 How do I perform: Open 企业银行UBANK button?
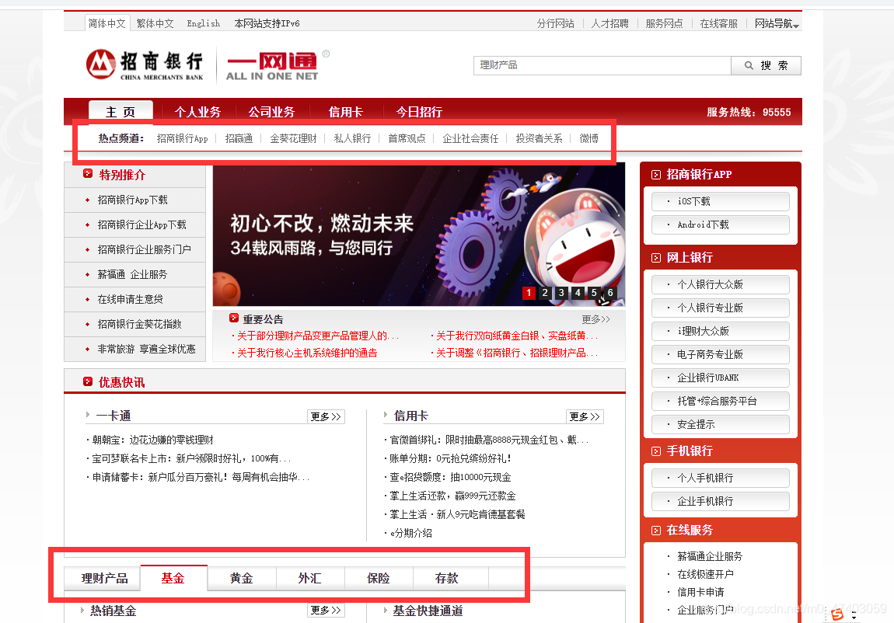pyautogui.click(x=721, y=378)
